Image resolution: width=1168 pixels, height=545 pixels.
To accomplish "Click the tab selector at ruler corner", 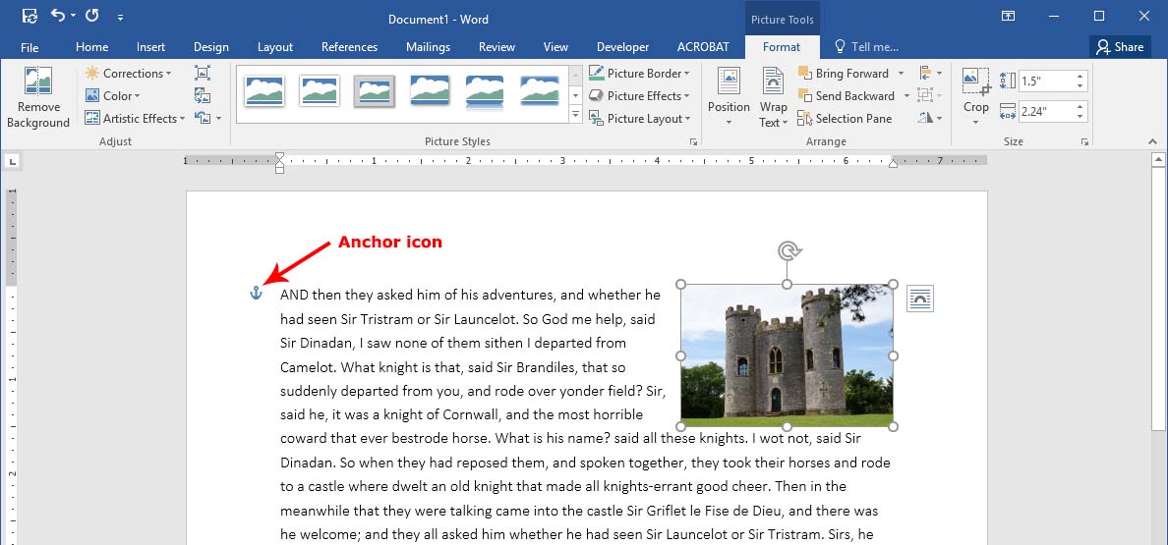I will point(13,161).
